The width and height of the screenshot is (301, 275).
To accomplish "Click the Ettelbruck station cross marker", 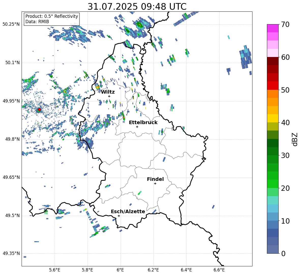I will [x=137, y=127].
